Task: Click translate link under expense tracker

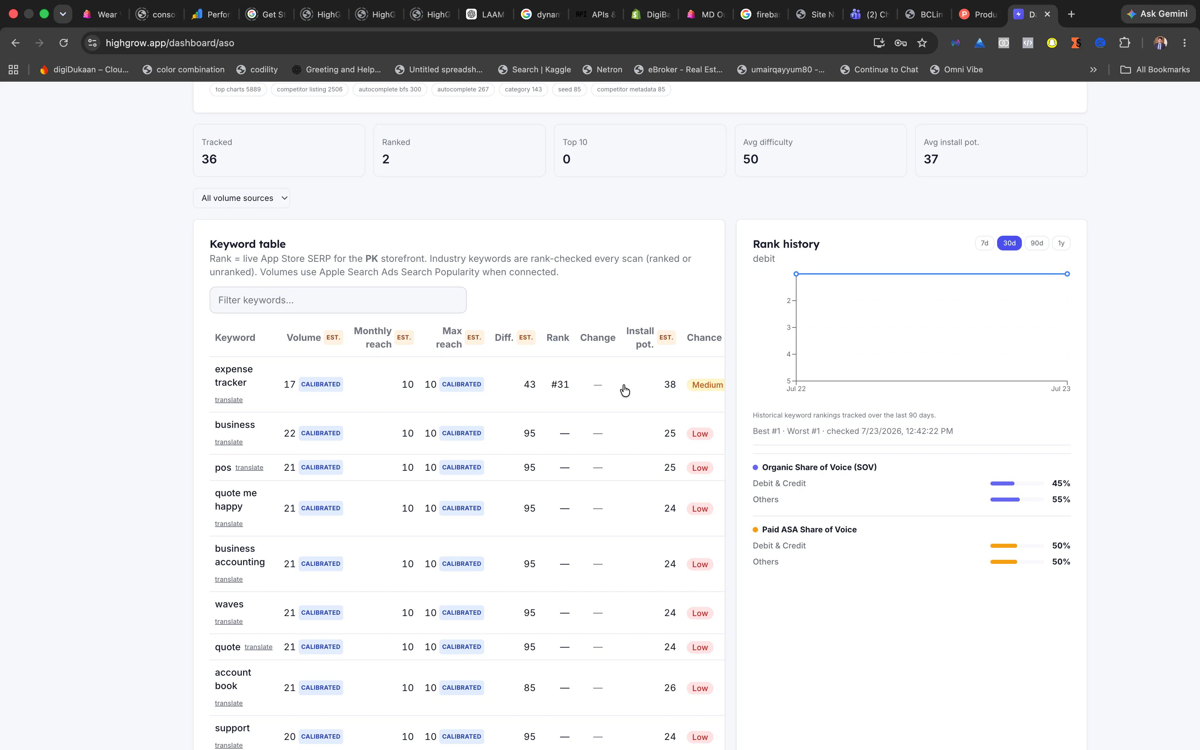Action: pos(229,400)
